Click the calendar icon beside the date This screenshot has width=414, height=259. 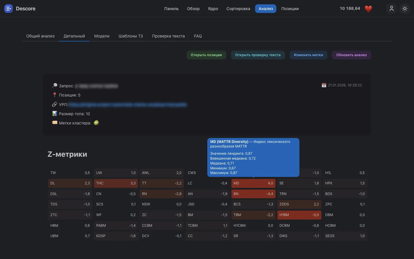pyautogui.click(x=324, y=85)
